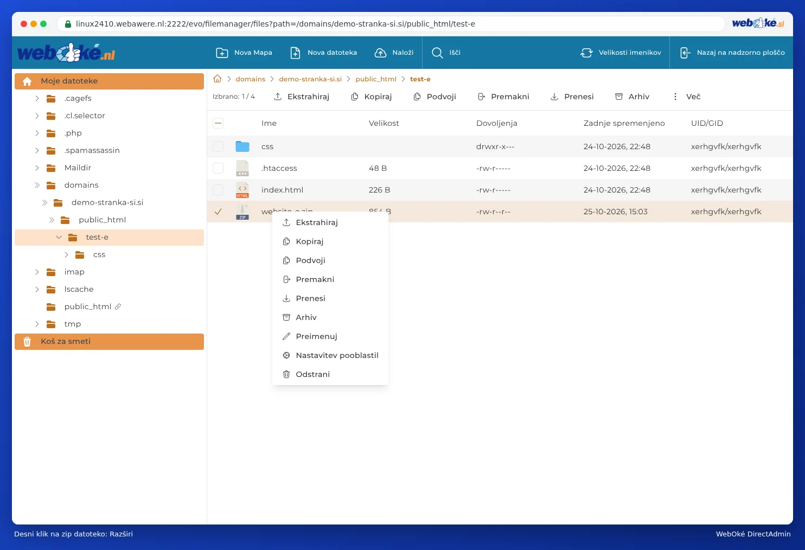Click the index.html file icon
The width and height of the screenshot is (805, 550).
click(242, 190)
